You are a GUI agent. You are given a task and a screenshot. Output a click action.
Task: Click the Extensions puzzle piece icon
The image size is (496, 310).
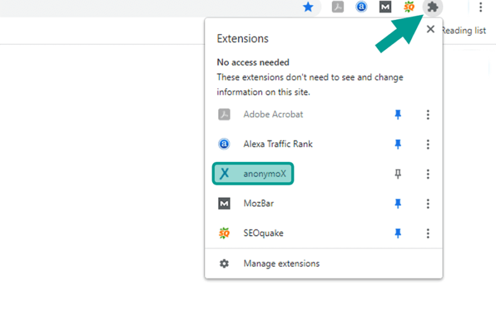coord(432,7)
